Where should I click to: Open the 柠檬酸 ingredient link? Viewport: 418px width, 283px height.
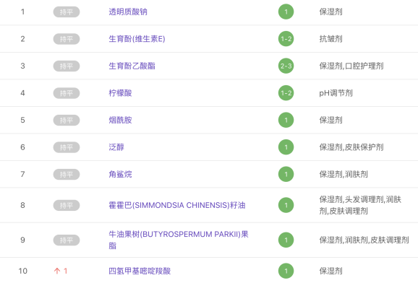coord(120,93)
